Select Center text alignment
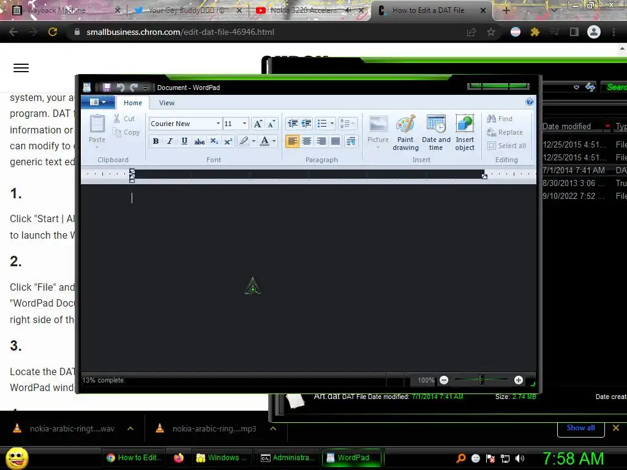Screen dimensions: 627x470 pos(307,141)
